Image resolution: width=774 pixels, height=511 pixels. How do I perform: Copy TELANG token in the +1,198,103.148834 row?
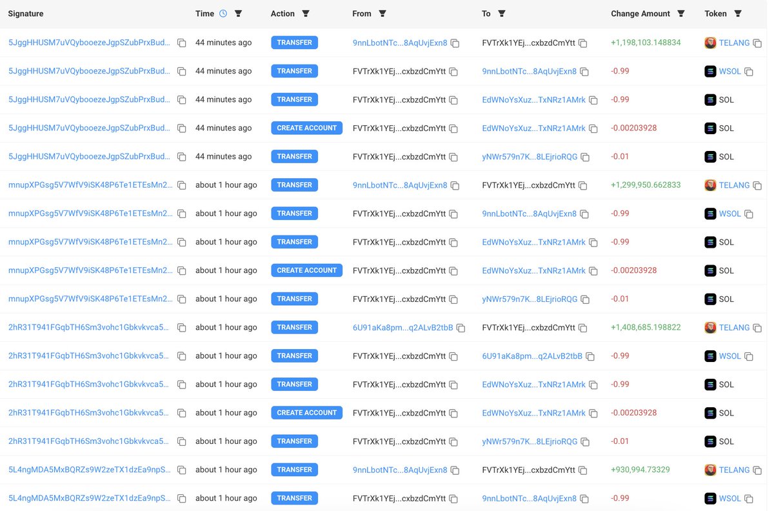[758, 43]
